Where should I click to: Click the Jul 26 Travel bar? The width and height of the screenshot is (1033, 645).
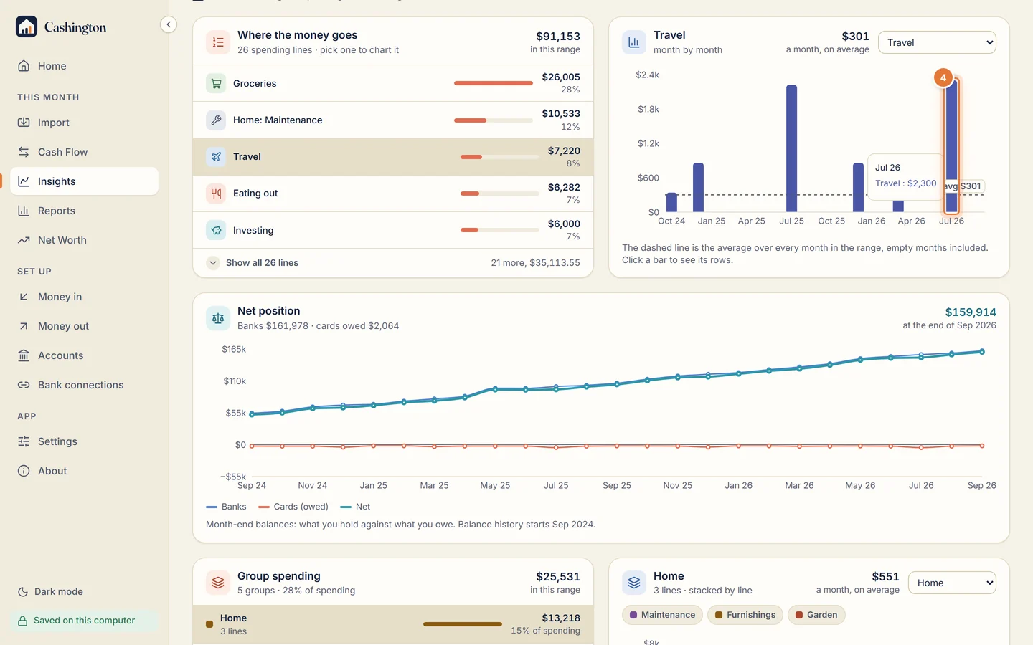951,145
